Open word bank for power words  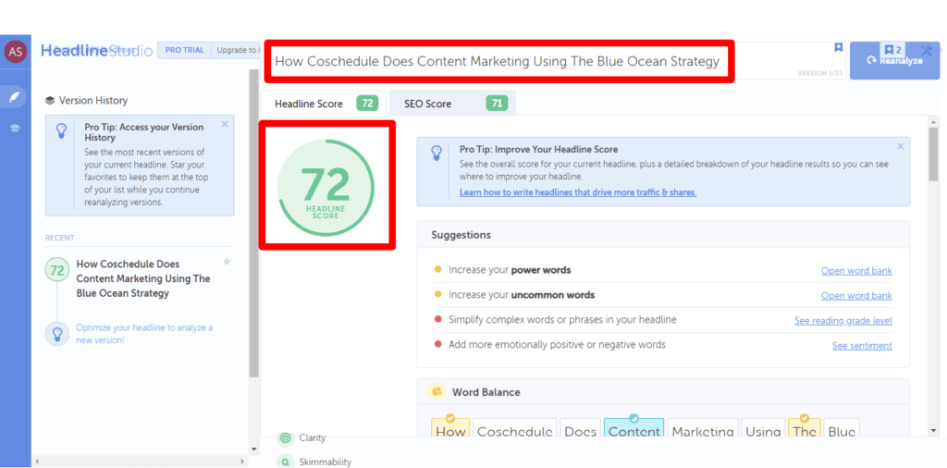(x=856, y=271)
